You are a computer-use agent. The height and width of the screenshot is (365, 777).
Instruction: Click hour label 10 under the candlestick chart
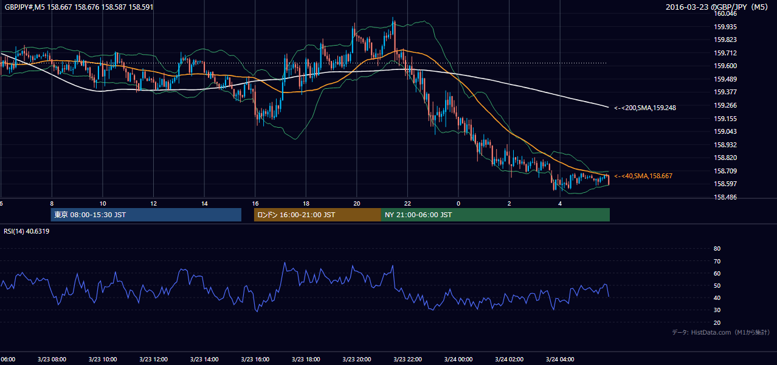coord(103,204)
